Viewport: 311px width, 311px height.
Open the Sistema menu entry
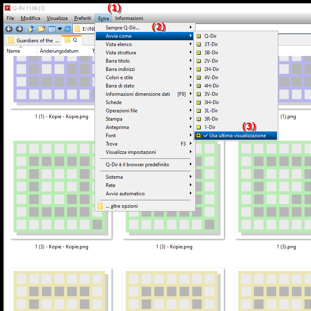coord(146,177)
